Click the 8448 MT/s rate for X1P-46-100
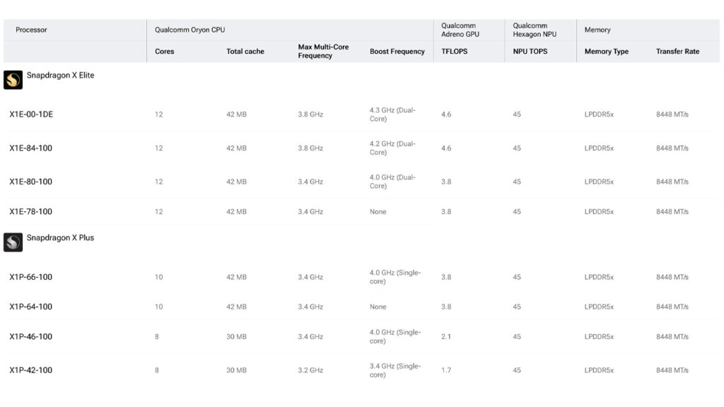 point(672,337)
